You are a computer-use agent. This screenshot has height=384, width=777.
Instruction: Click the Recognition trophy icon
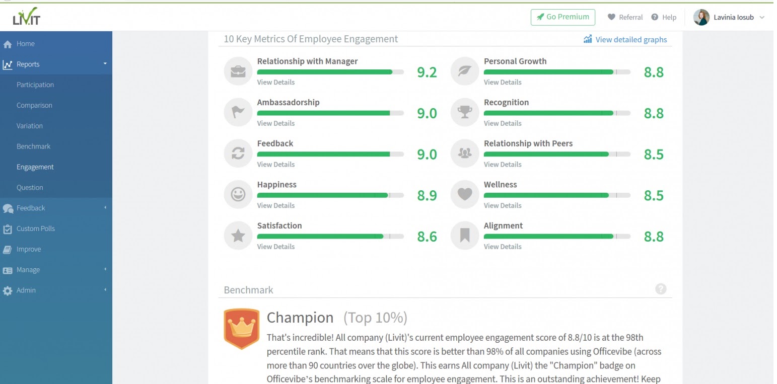464,113
